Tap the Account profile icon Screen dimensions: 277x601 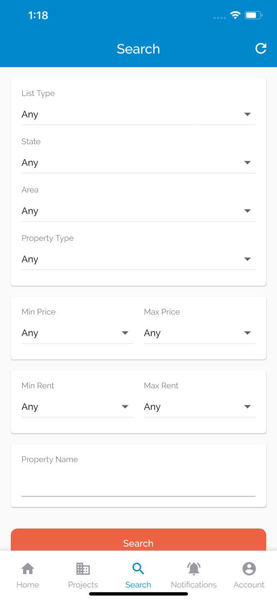[249, 568]
